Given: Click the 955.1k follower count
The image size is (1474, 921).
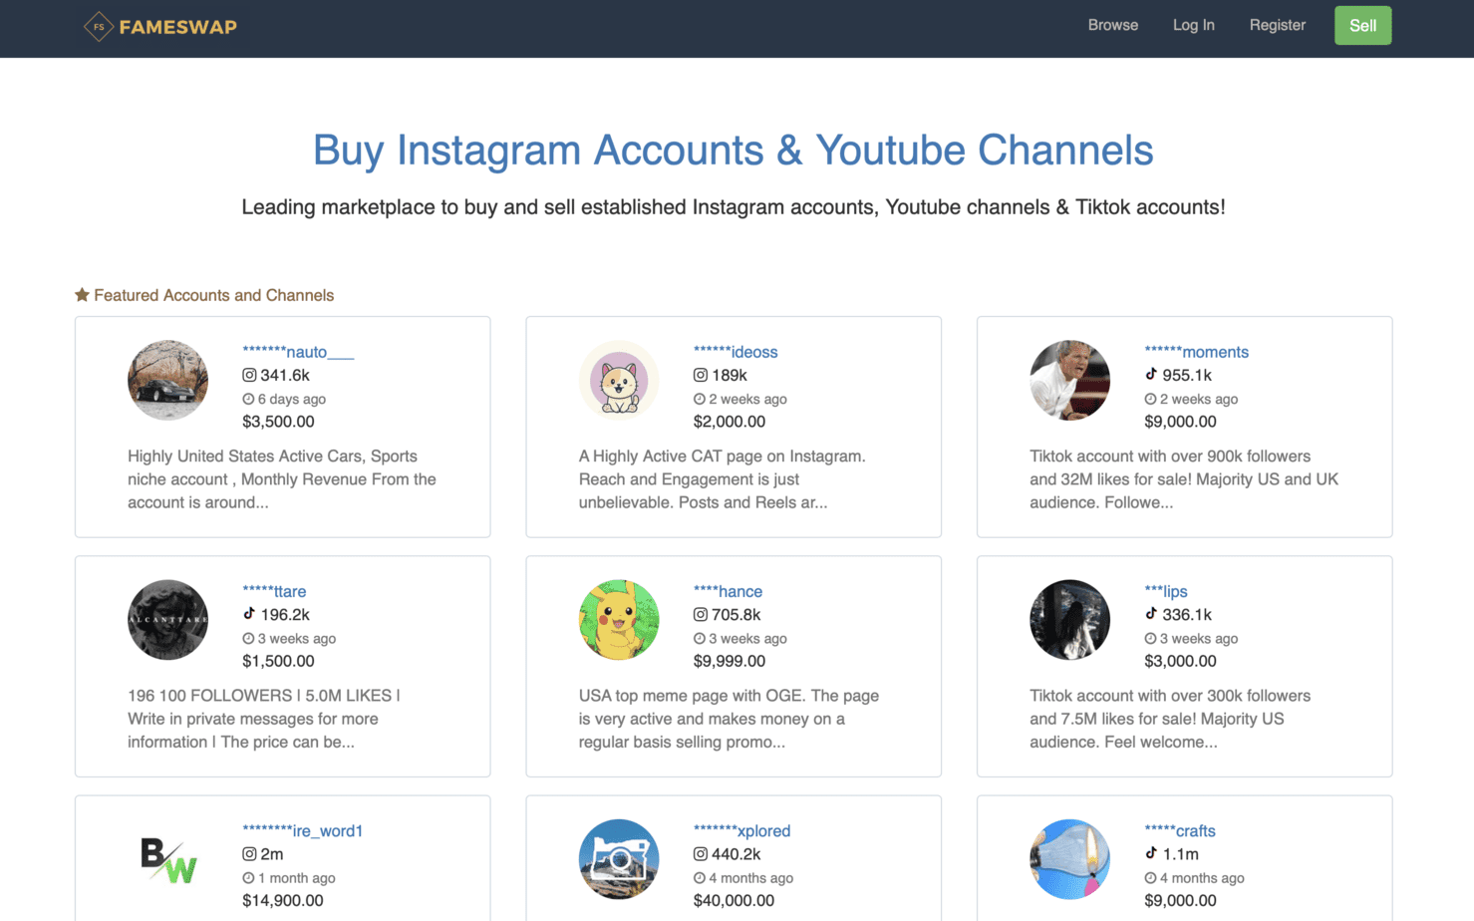Looking at the screenshot, I should [1187, 376].
